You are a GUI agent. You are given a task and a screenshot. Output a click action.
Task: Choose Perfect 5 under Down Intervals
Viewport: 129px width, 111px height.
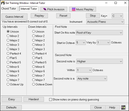[x=39, y=62]
